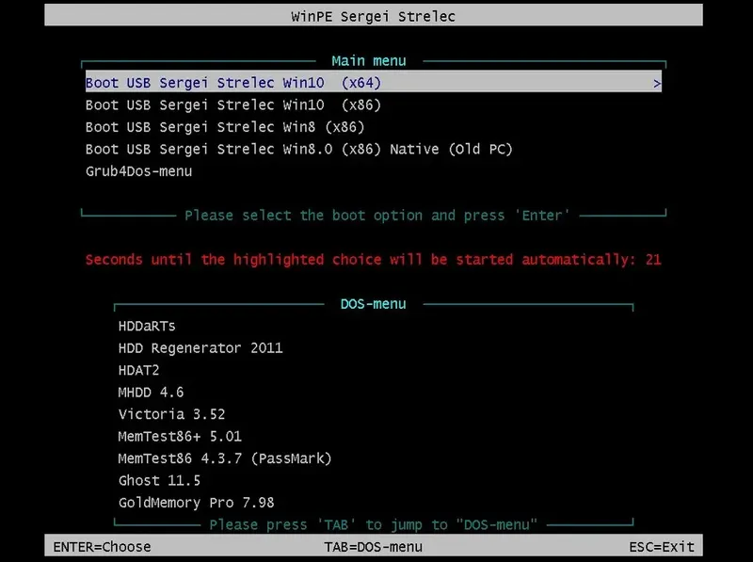
Task: Click the WinPE Sergei Strelec title bar
Action: (375, 16)
